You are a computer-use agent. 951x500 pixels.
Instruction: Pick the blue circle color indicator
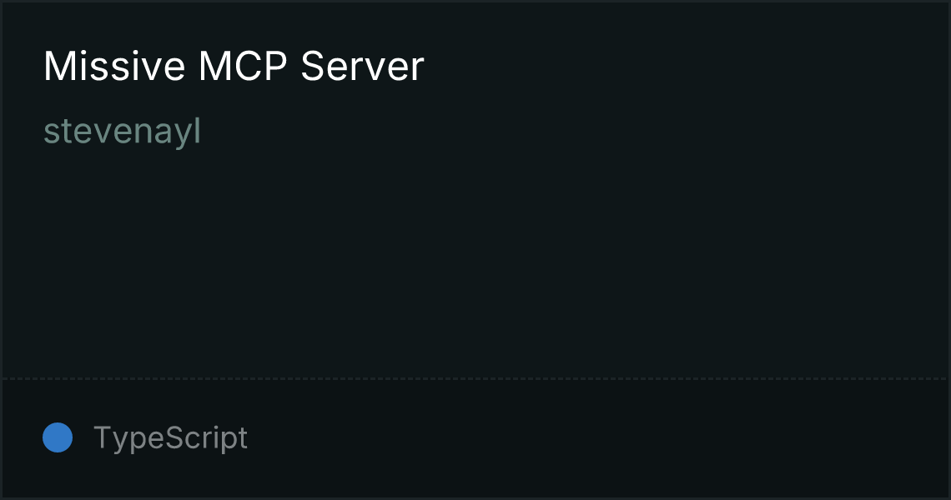click(x=58, y=437)
